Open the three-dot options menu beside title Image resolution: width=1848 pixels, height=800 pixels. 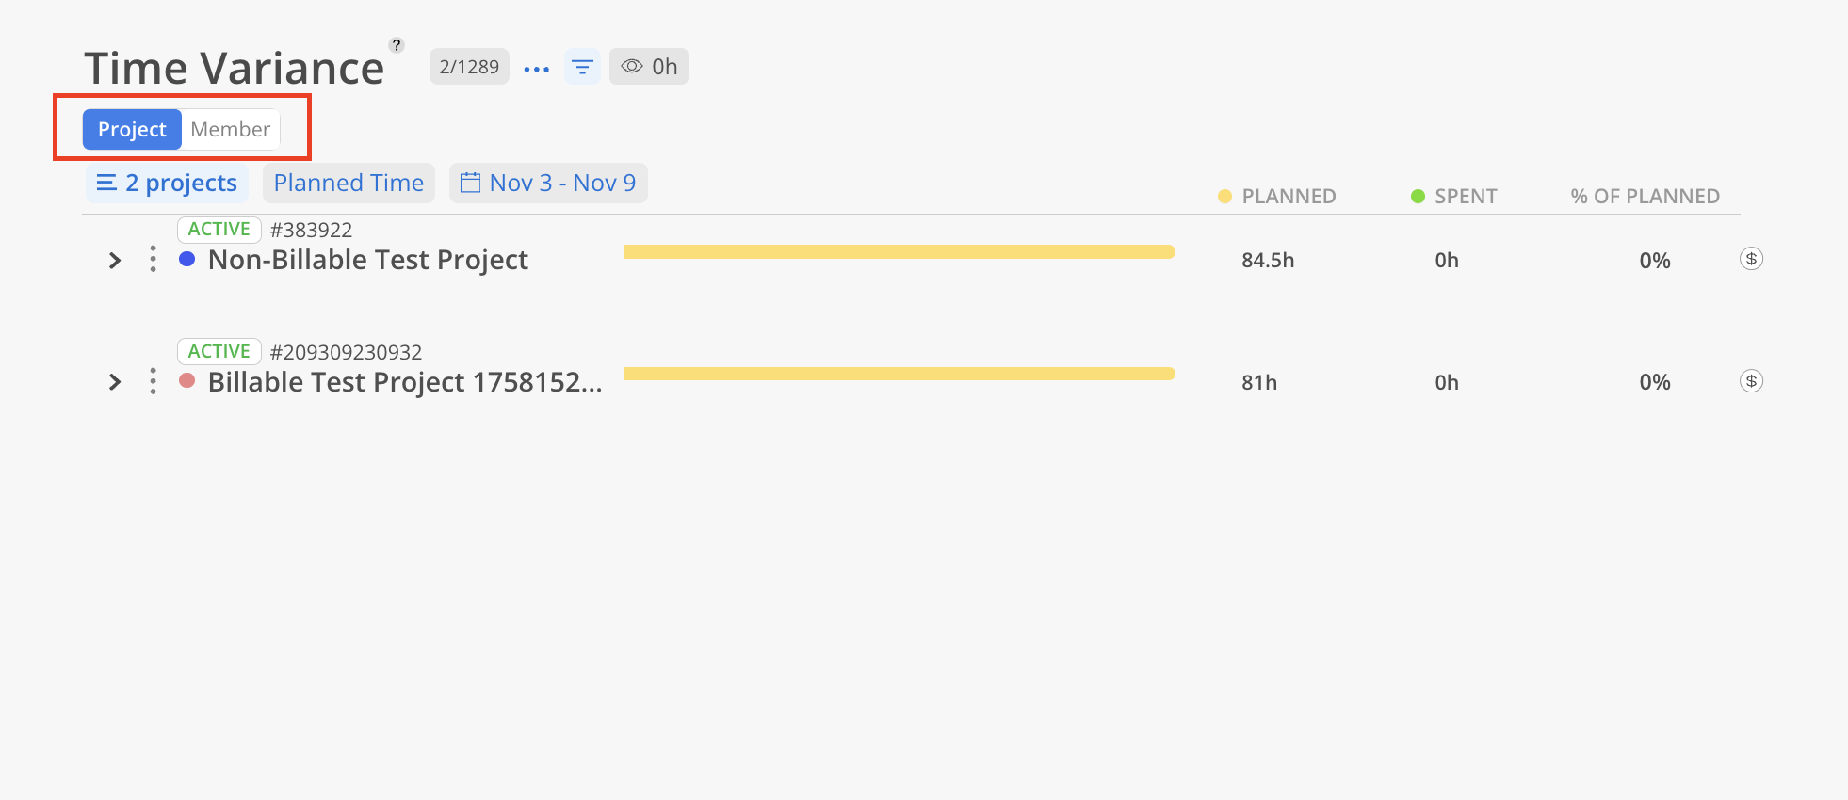[x=536, y=69]
